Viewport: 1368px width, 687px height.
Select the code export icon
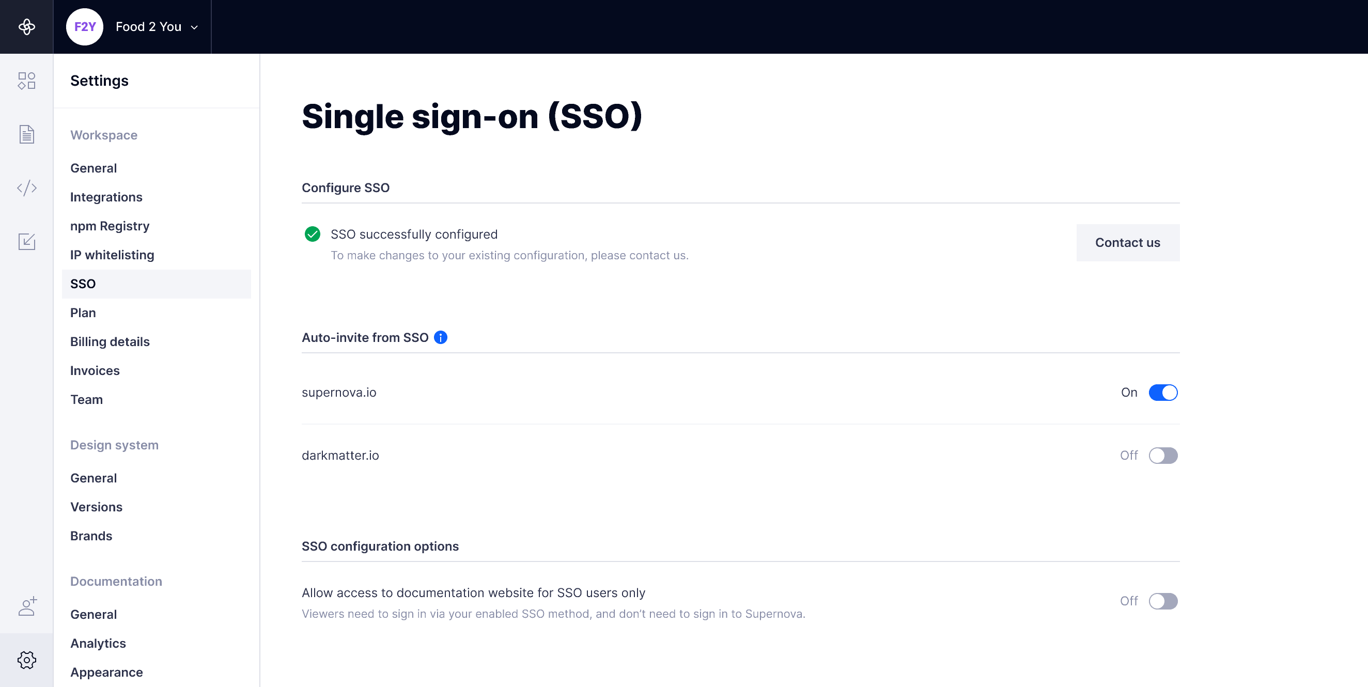tap(26, 188)
